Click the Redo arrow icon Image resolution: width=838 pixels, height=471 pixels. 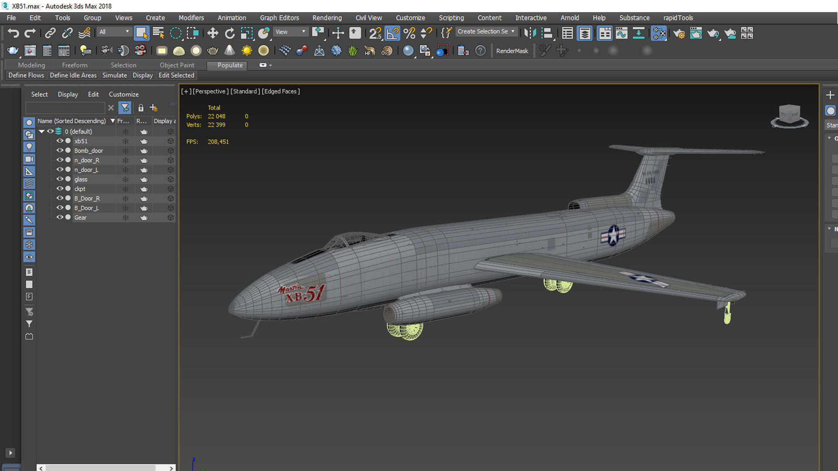[x=30, y=33]
